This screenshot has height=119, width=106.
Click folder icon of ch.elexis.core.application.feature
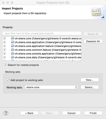[x=13, y=46]
